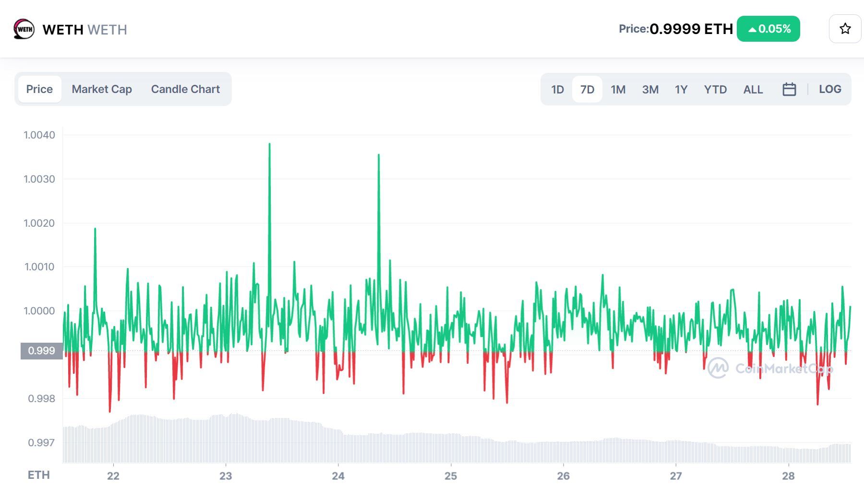Image resolution: width=864 pixels, height=486 pixels.
Task: Click the 0.997 y-axis label
Action: [41, 442]
